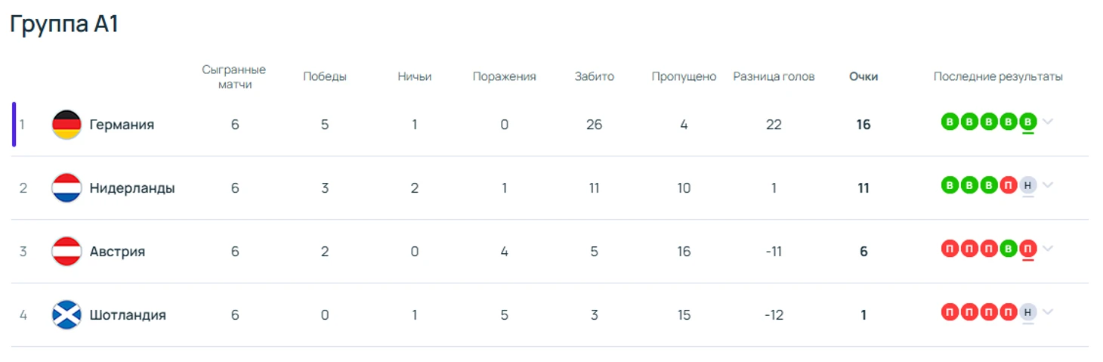Click the Netherlands' red loss (П) badge
1103x362 pixels.
coord(1008,185)
